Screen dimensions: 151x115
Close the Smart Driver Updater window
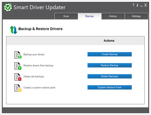pos(146,5)
